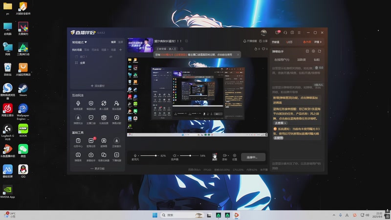391x220 pixels.
Task: Open microphone device dropdown arrow
Action: point(138,155)
